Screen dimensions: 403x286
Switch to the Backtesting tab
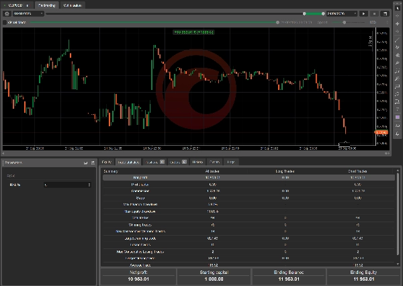[x=46, y=5]
